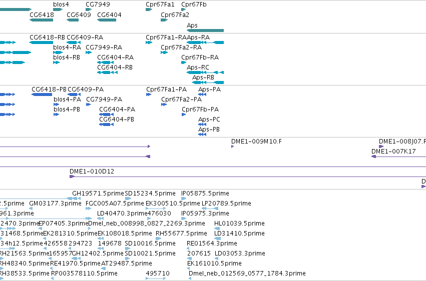Select the blos4-RA transcript
Image resolution: width=426 pixels, height=281 pixels.
pos(58,52)
